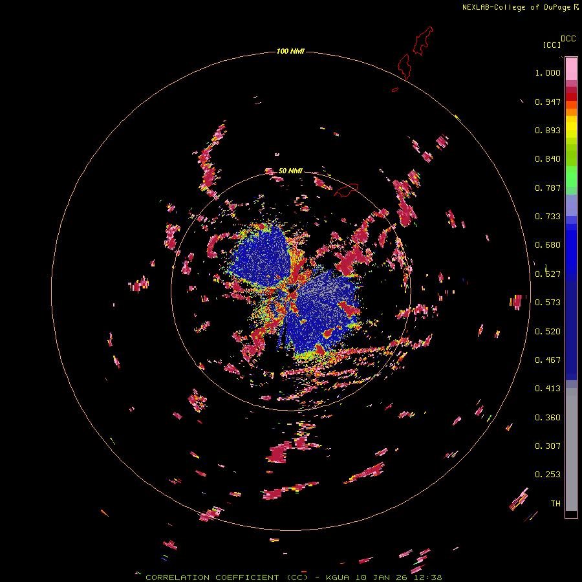Image resolution: width=582 pixels, height=582 pixels.
Task: Click the 1.000 legend value
Action: [548, 72]
